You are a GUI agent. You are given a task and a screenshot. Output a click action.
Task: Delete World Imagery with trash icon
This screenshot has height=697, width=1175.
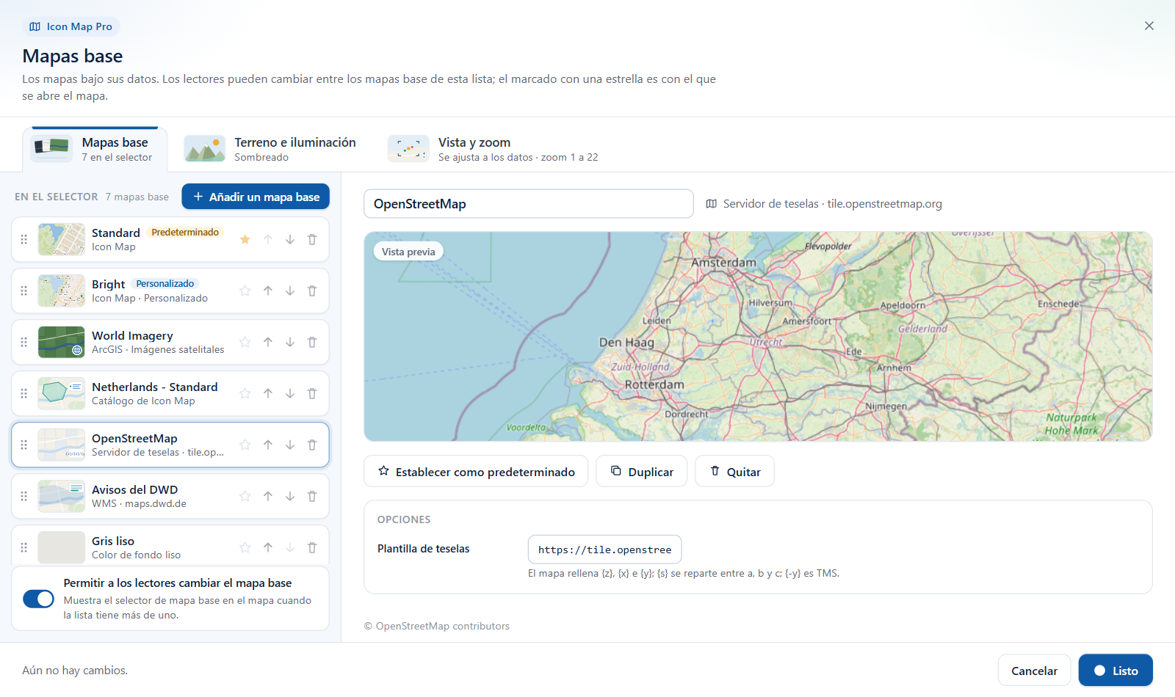pyautogui.click(x=312, y=342)
